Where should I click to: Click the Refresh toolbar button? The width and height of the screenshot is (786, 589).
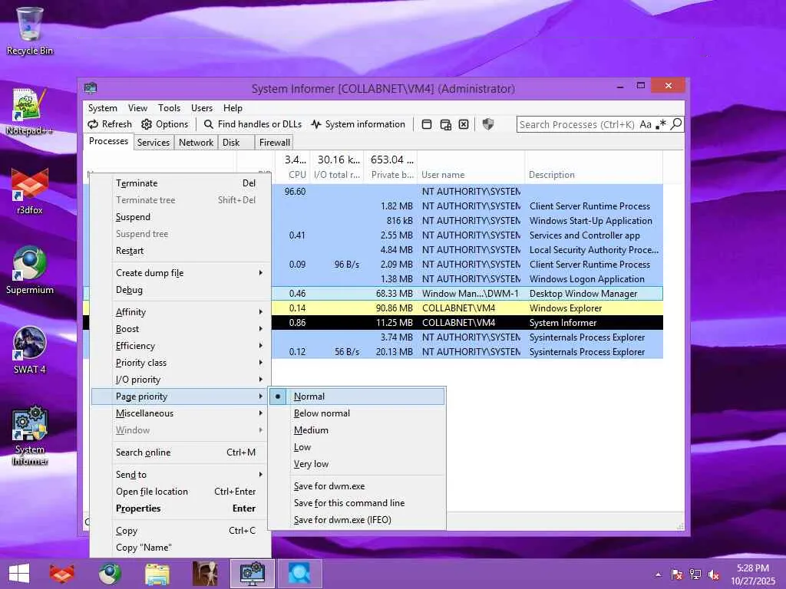tap(110, 124)
